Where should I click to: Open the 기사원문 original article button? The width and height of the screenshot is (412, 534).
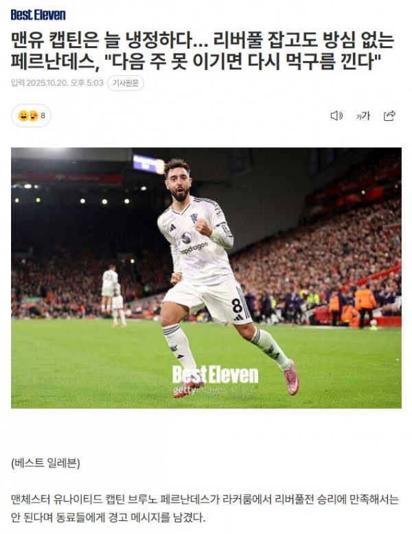tap(126, 83)
